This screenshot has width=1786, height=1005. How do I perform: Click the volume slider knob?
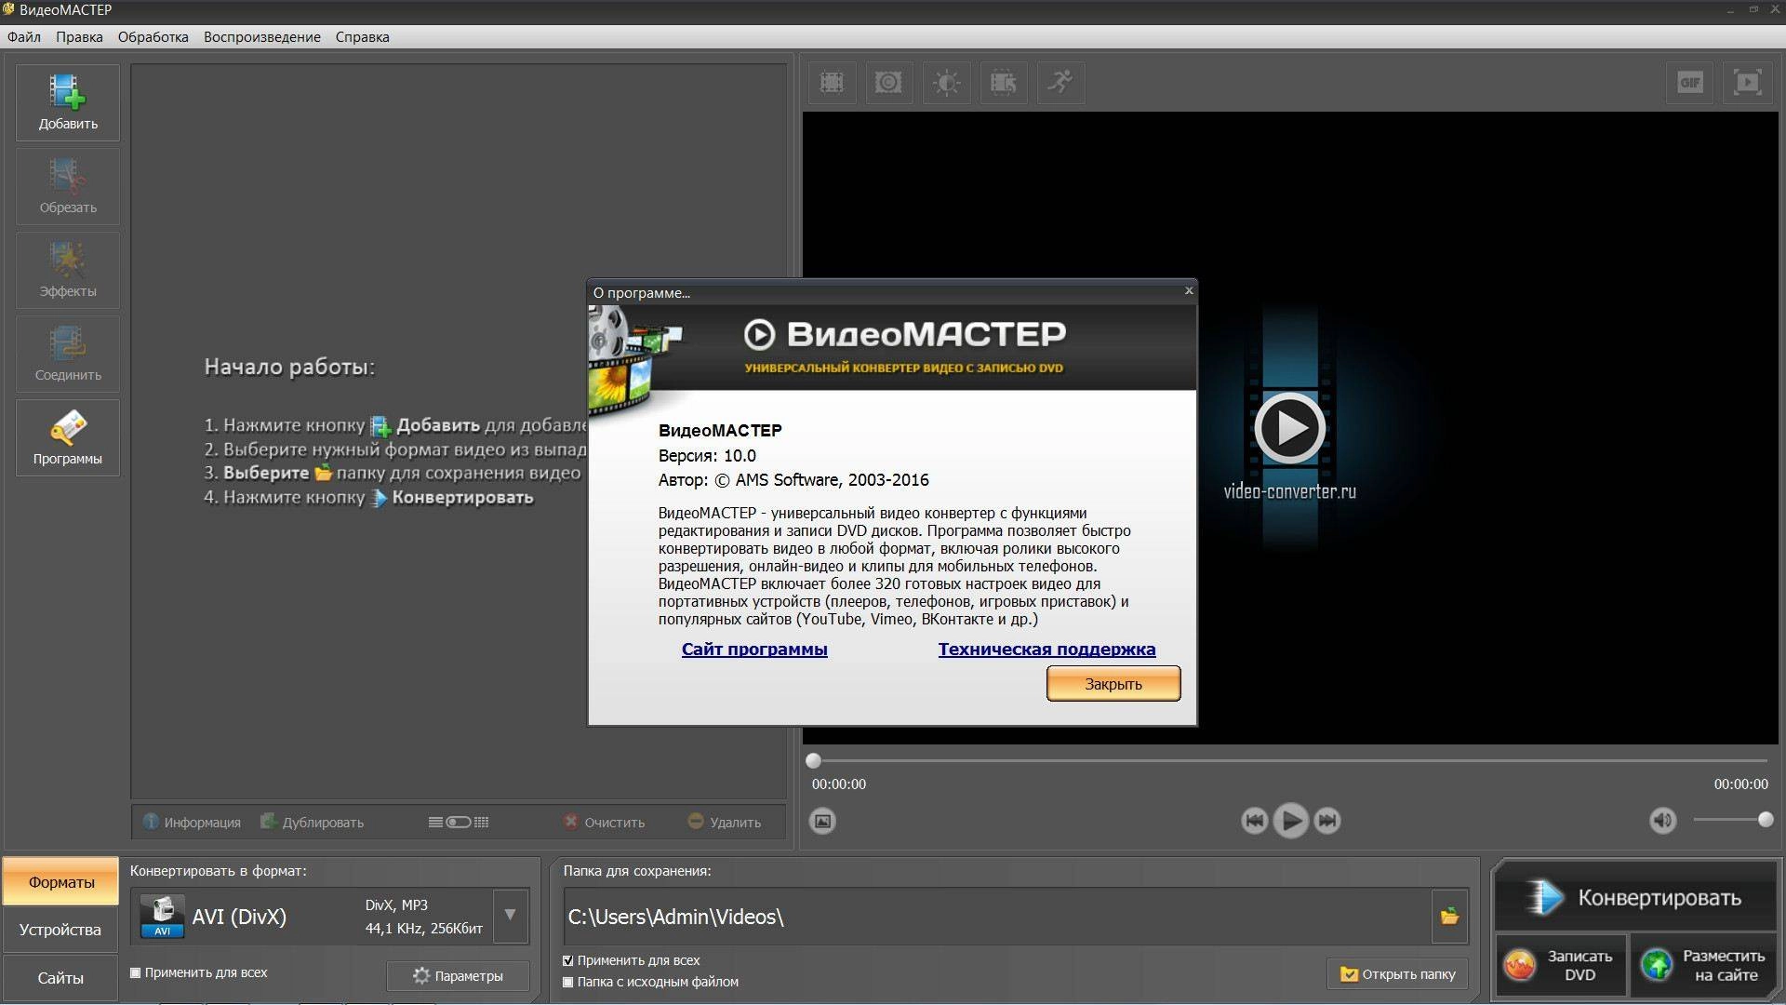(x=1766, y=820)
